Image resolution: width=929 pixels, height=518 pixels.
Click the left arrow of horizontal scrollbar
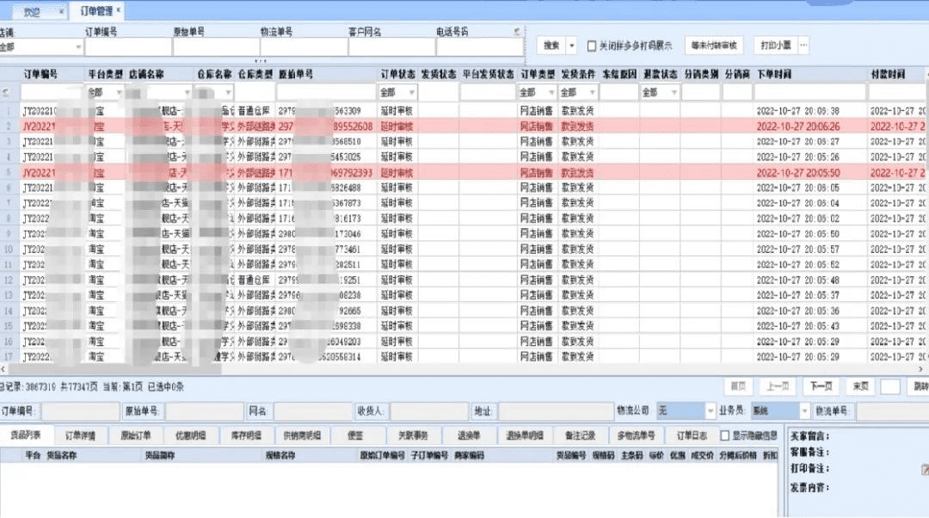(x=3, y=369)
